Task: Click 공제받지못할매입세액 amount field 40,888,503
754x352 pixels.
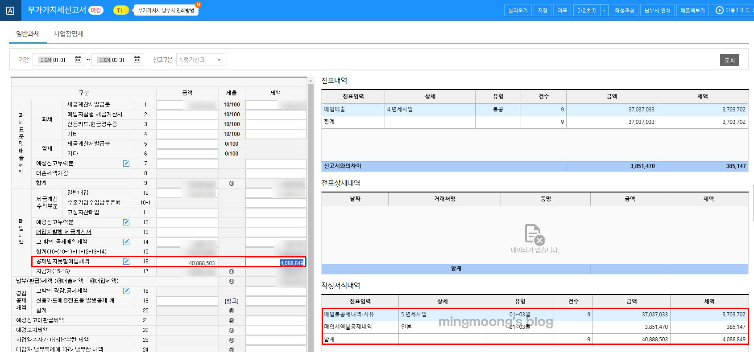Action: 187,262
